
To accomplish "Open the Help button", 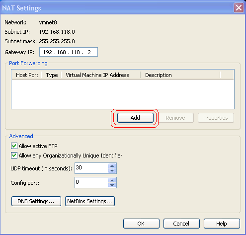I will click(x=222, y=224).
